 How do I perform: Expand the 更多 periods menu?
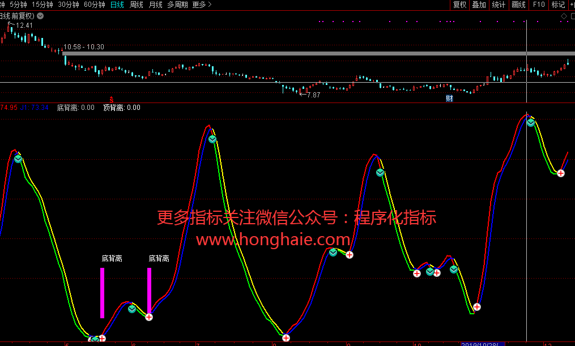click(x=202, y=5)
